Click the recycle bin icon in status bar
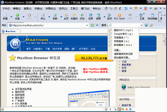This screenshot has height=112, width=167. tap(106, 109)
